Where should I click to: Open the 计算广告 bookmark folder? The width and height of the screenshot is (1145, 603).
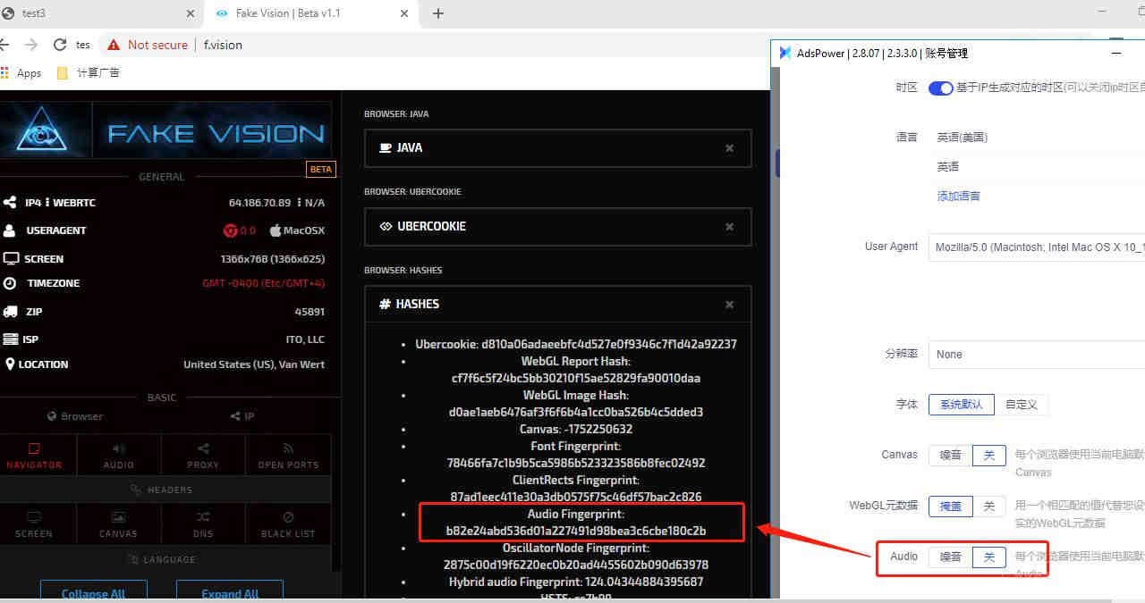(88, 73)
